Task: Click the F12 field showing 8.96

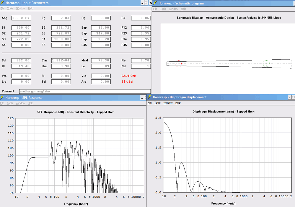Action: coord(141,28)
